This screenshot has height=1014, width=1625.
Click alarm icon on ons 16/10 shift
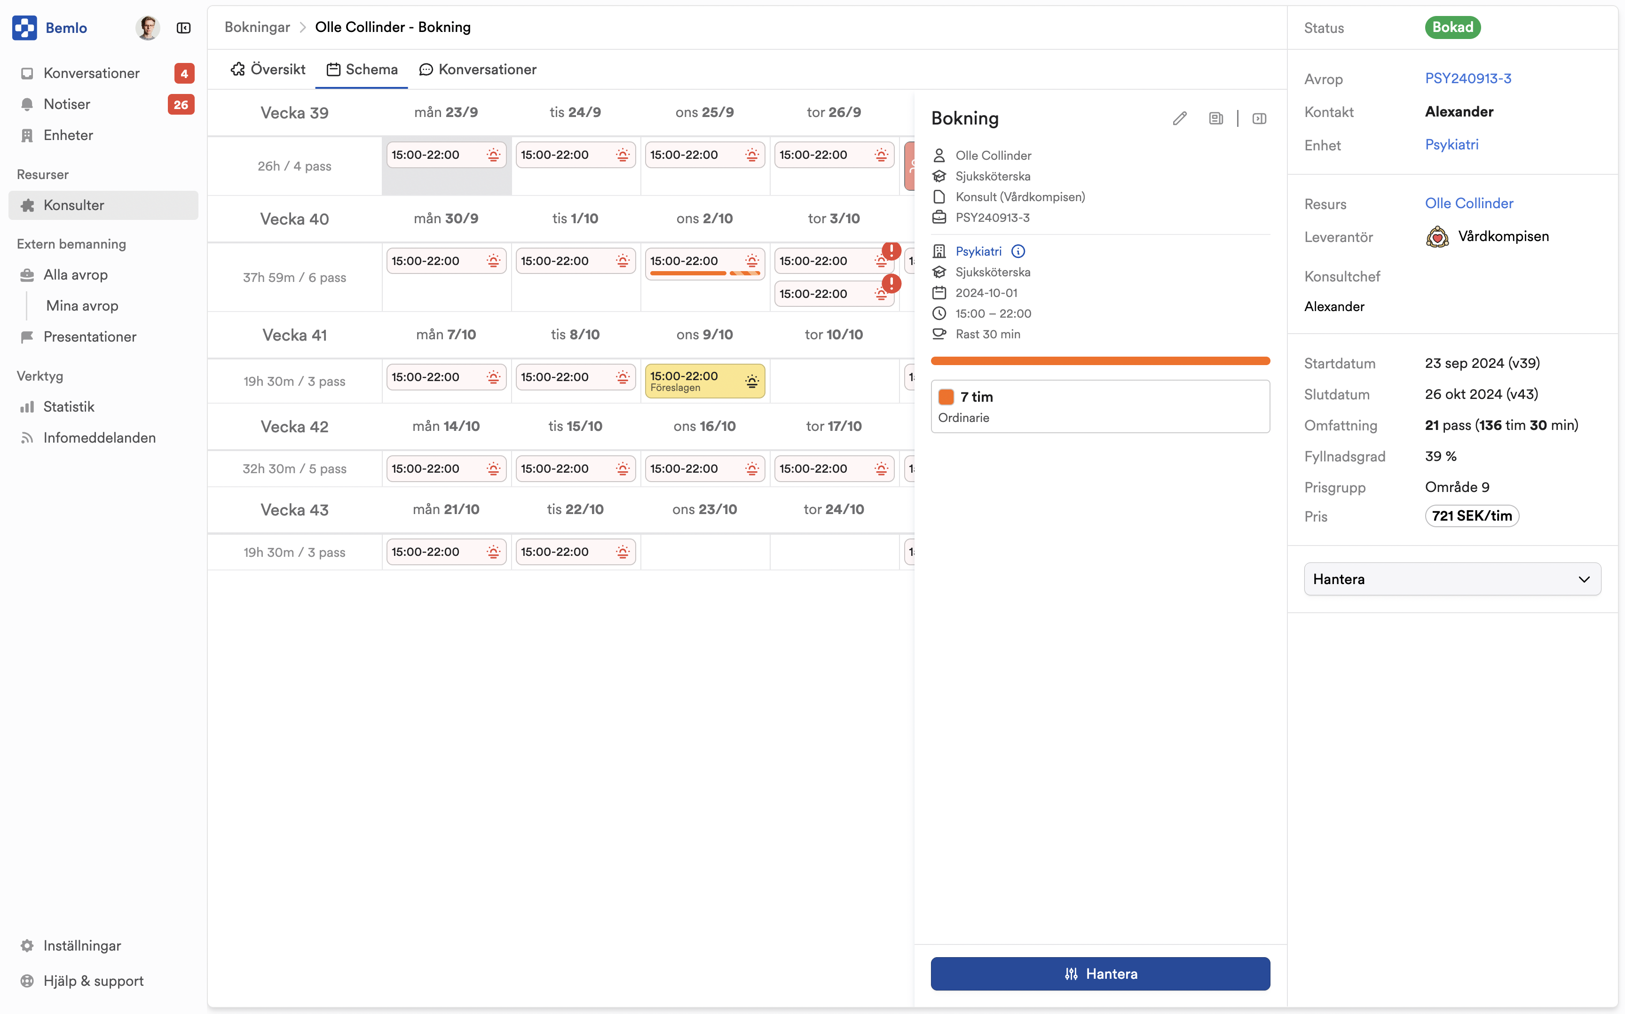[752, 469]
